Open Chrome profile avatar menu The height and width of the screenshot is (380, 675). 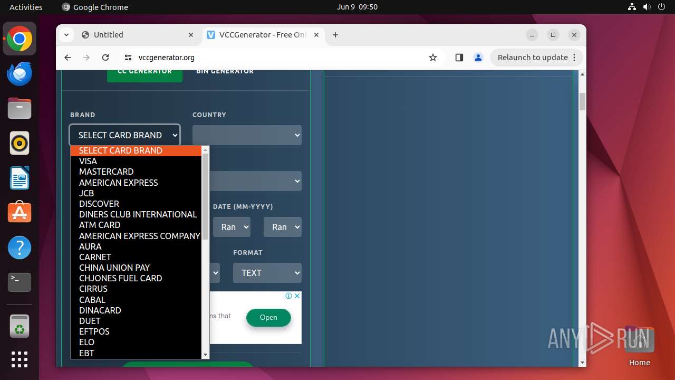478,58
